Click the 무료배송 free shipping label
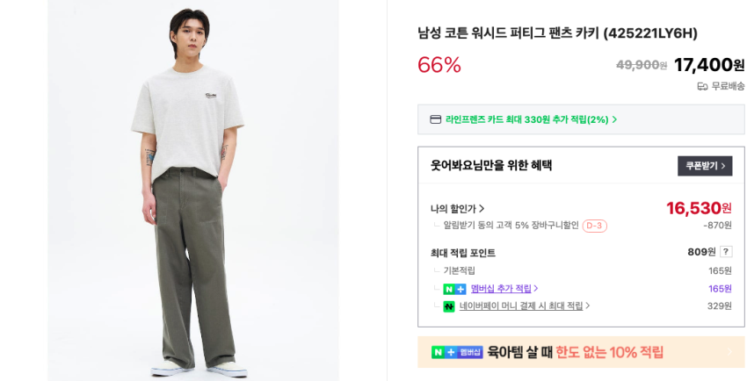Viewport: 747px width, 381px height. (x=728, y=86)
